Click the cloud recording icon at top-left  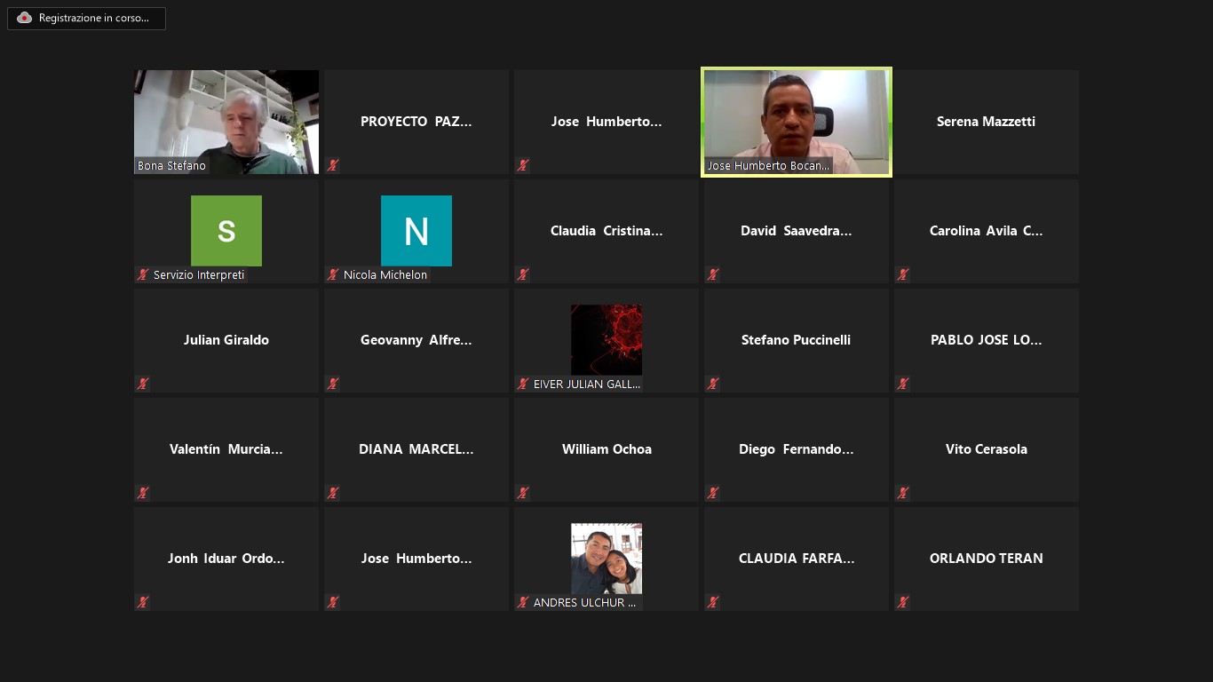pyautogui.click(x=24, y=18)
